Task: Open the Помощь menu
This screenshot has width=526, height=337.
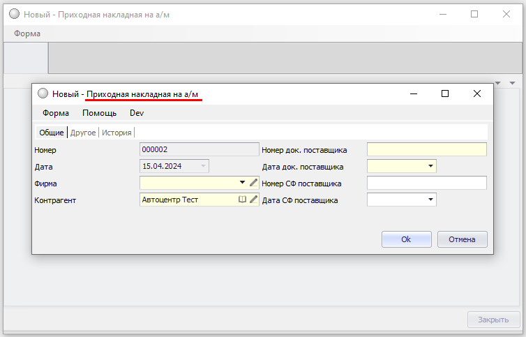Action: pyautogui.click(x=99, y=113)
